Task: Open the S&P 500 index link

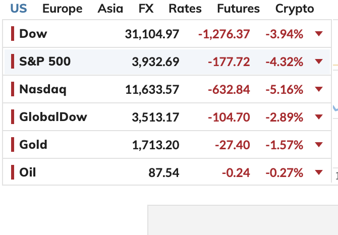Action: pyautogui.click(x=45, y=62)
